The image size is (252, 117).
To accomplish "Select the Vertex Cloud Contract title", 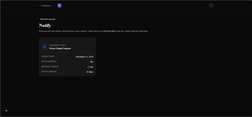I will pos(60,49).
